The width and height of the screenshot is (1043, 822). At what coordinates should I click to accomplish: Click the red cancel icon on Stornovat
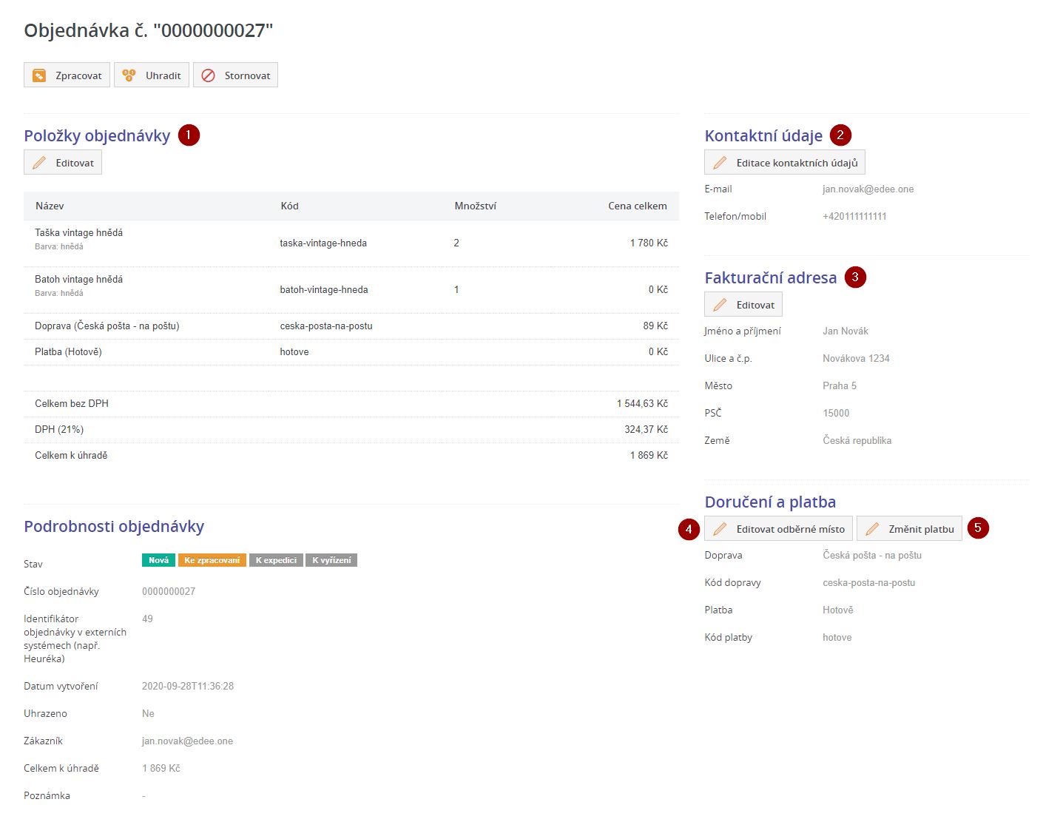point(209,75)
